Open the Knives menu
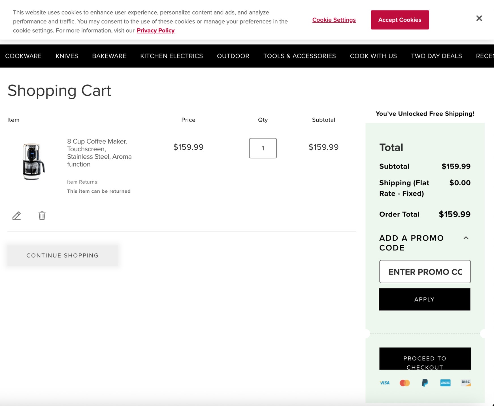494x406 pixels. point(67,56)
